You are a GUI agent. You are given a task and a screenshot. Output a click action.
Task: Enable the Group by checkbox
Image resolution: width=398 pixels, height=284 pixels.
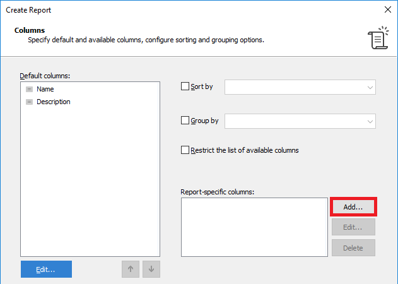point(185,121)
